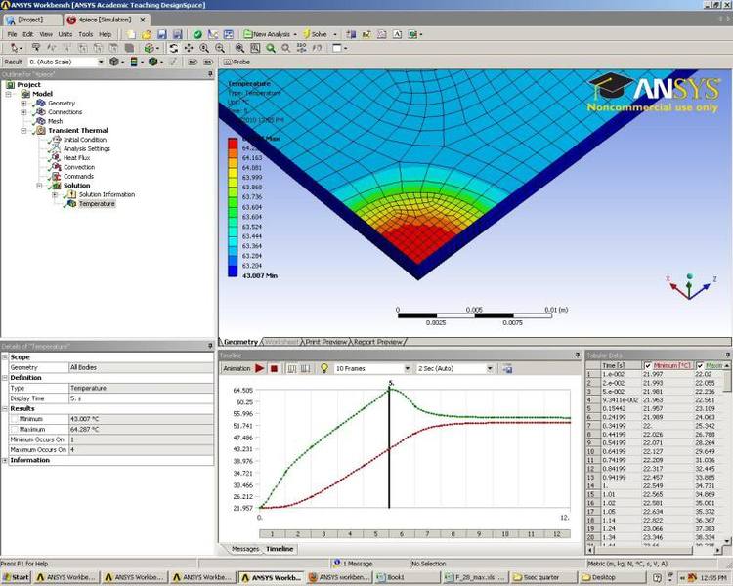The height and width of the screenshot is (586, 733).
Task: Click the Distributed frames icon beside Stop
Action: [x=291, y=369]
